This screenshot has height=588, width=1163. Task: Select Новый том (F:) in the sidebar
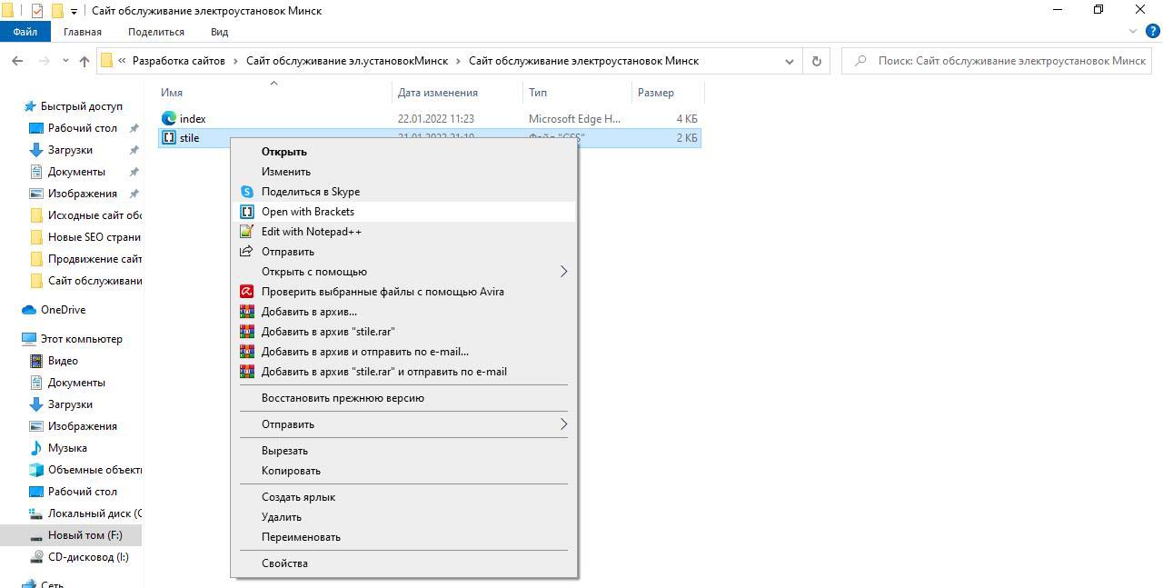click(x=84, y=535)
